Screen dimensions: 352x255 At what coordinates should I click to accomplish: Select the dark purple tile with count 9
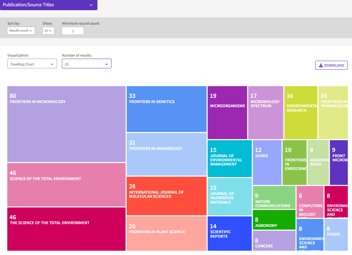click(x=339, y=162)
